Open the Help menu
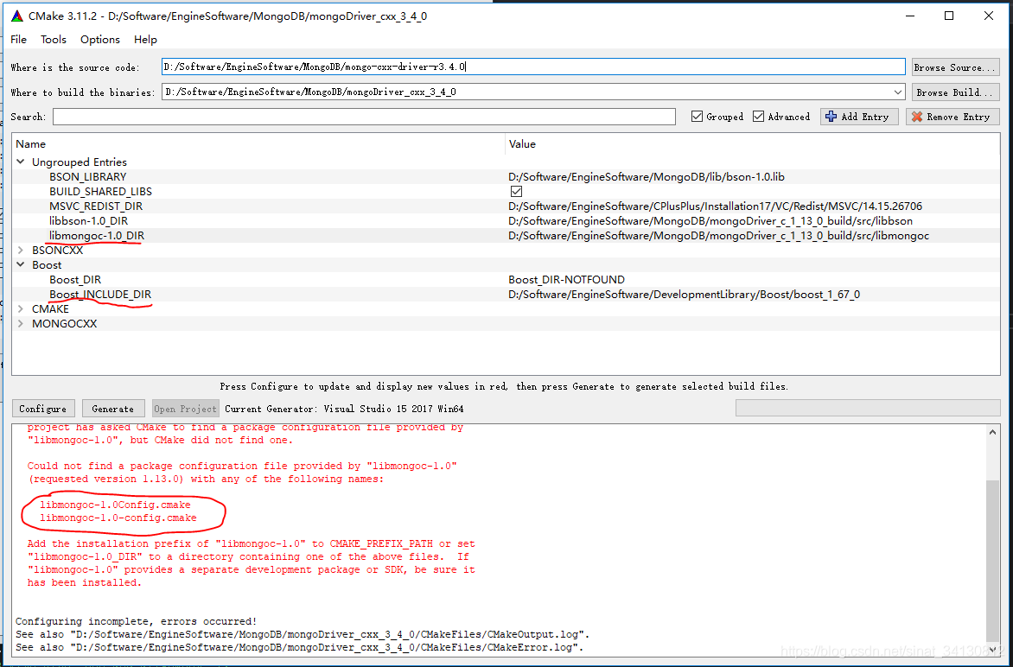1013x667 pixels. pyautogui.click(x=145, y=40)
